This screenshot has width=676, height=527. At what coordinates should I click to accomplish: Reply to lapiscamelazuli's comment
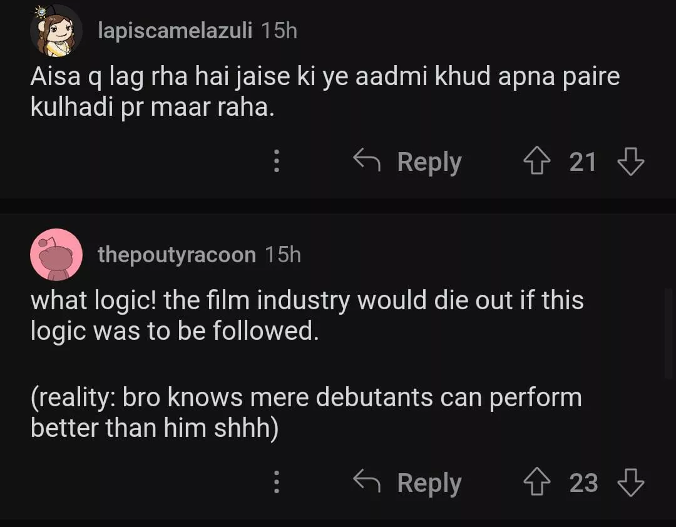[408, 162]
